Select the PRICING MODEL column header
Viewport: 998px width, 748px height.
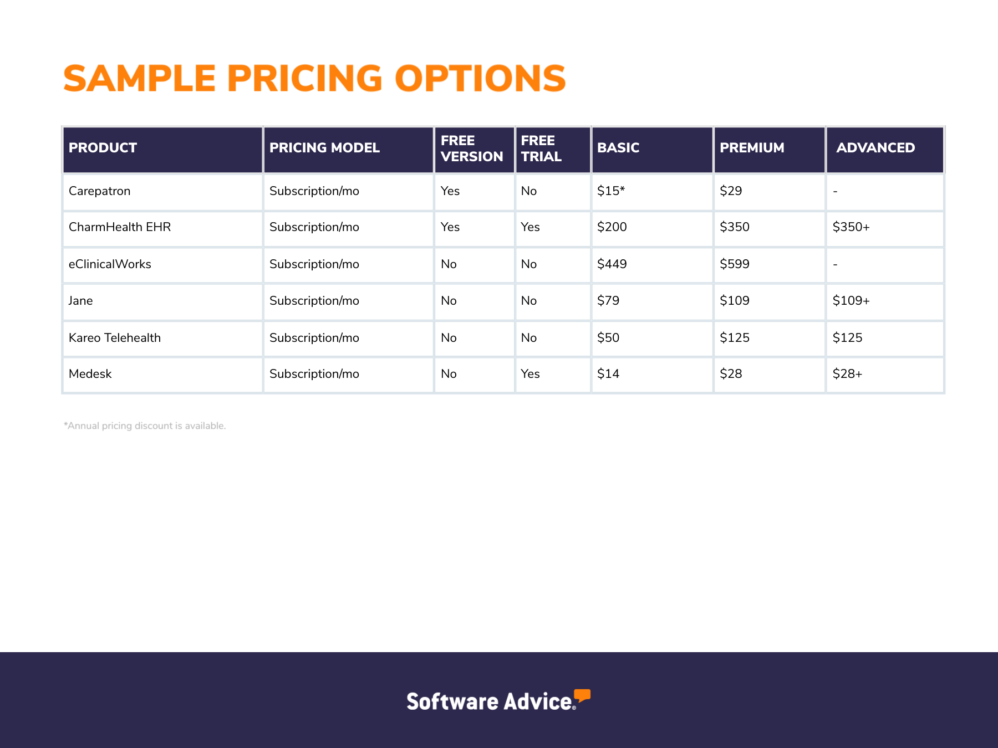pyautogui.click(x=348, y=150)
